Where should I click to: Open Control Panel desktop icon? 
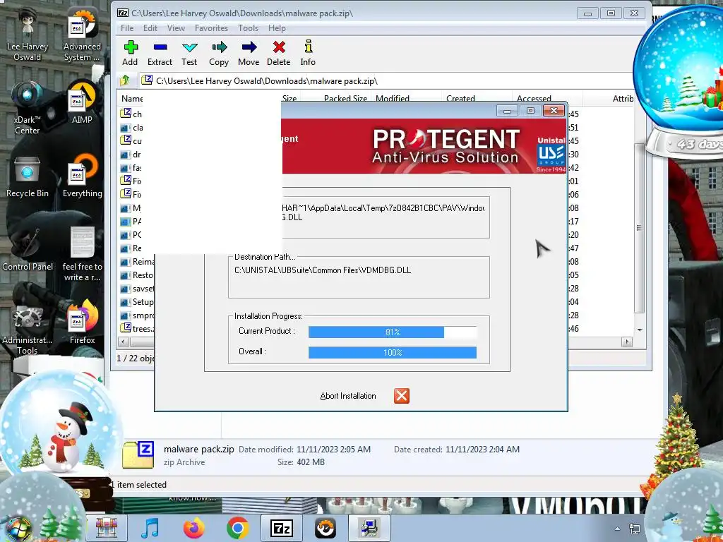coord(28,249)
